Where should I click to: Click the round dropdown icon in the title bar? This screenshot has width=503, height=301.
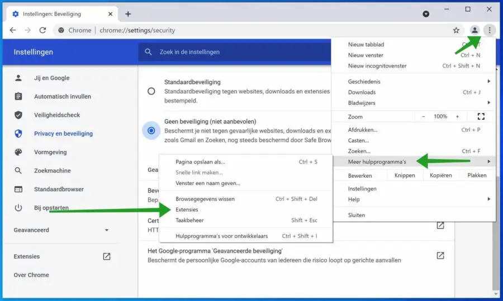[x=426, y=14]
